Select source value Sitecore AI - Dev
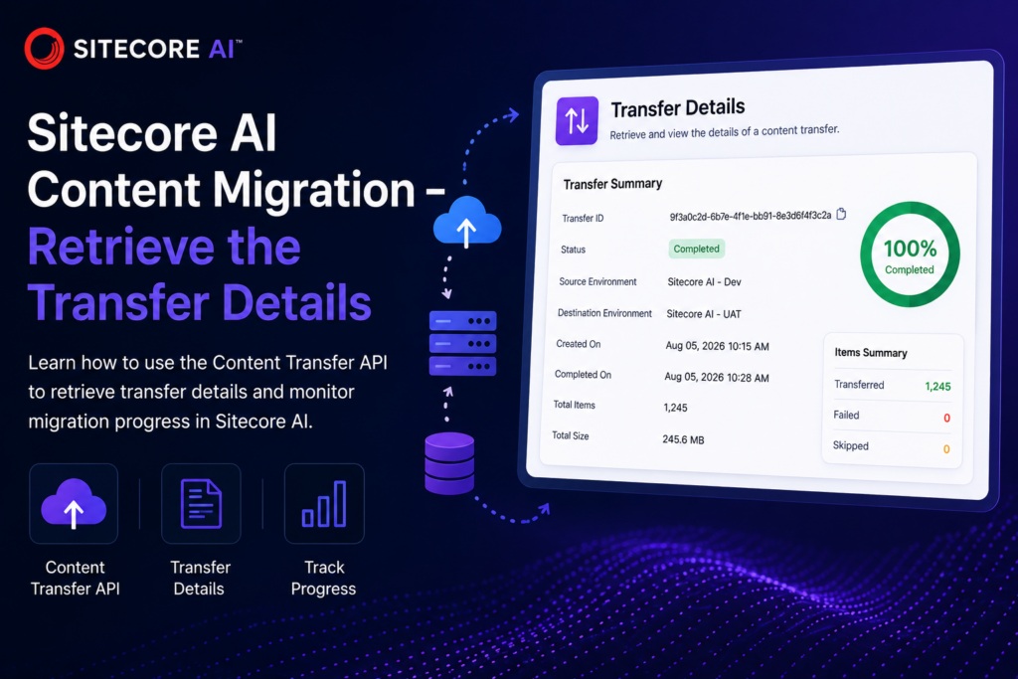 [x=704, y=281]
